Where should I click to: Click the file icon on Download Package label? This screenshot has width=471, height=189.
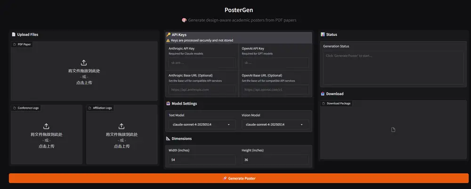coord(324,104)
